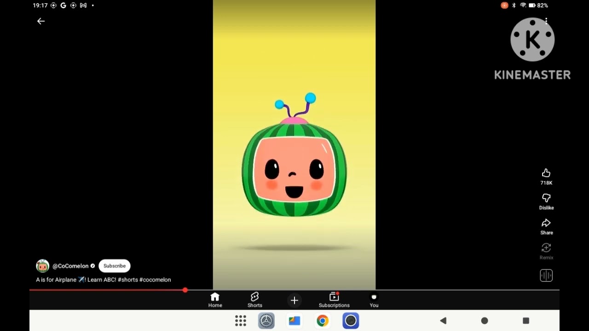Tap the Android home circle button
Image resolution: width=589 pixels, height=331 pixels.
click(485, 321)
